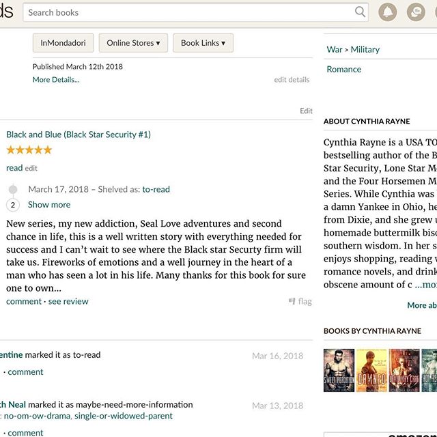Expand the Online Stores dropdown
The width and height of the screenshot is (437, 437).
click(x=133, y=43)
